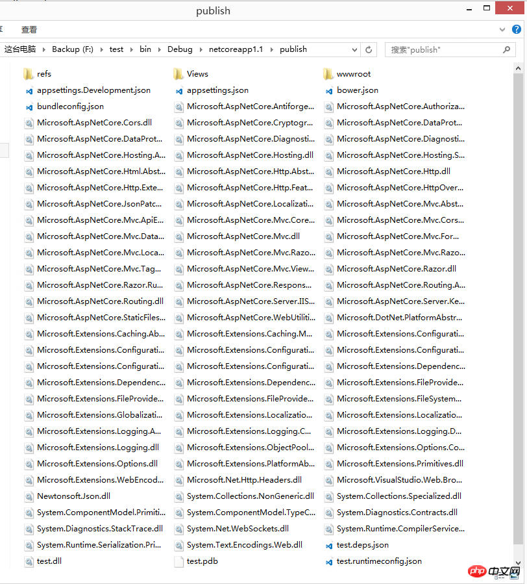The width and height of the screenshot is (527, 584).
Task: Select System.Diagnostics.Contracts.dll file name
Action: [397, 513]
